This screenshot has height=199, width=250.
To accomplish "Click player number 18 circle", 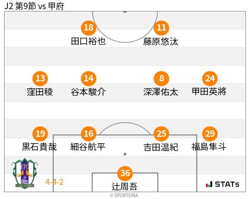I will tap(89, 28).
